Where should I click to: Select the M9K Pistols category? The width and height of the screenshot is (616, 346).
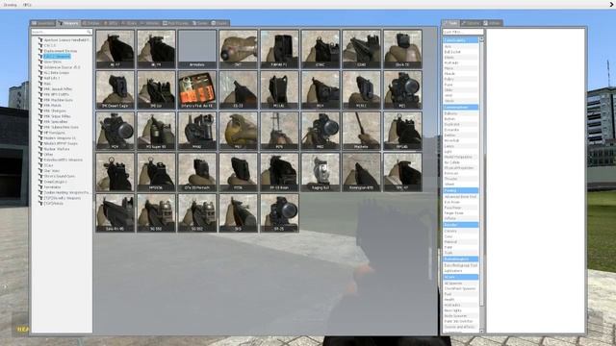pyautogui.click(x=52, y=106)
